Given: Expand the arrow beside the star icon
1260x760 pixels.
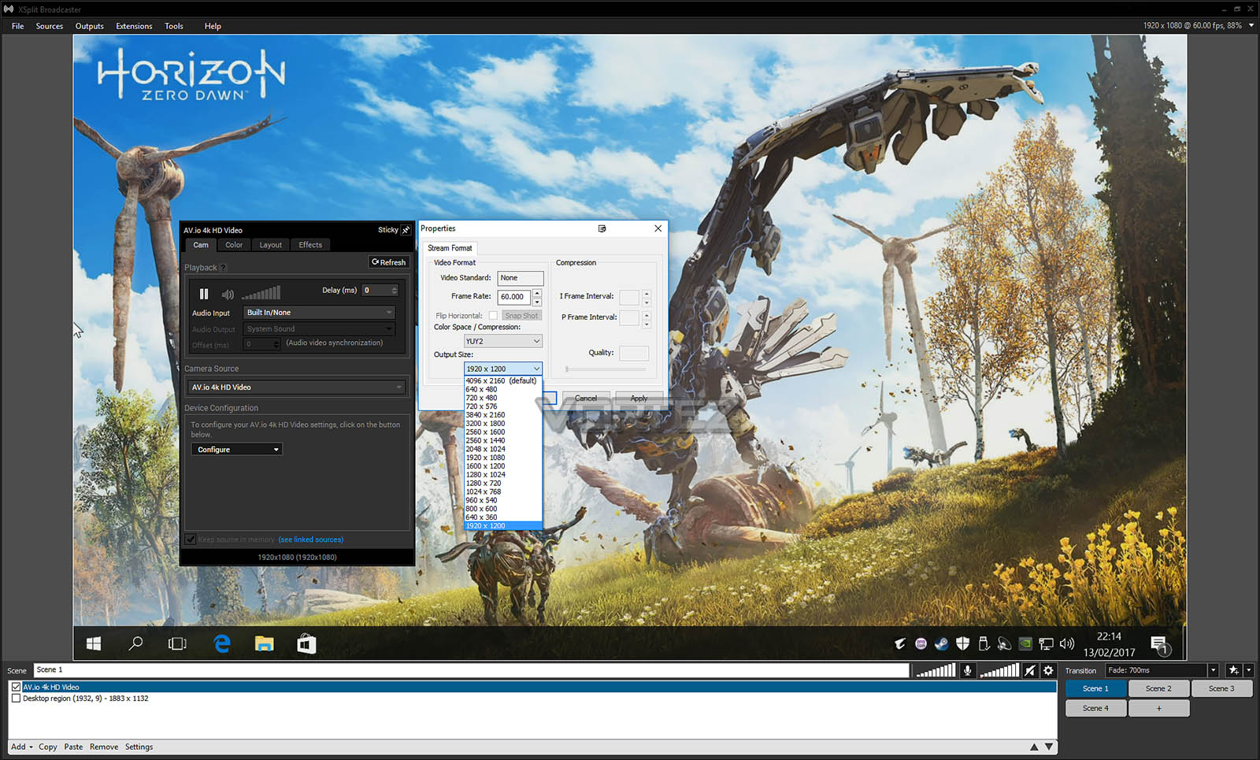Looking at the screenshot, I should click(1248, 670).
